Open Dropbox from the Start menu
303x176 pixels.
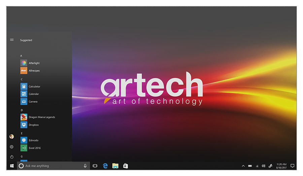(33, 125)
